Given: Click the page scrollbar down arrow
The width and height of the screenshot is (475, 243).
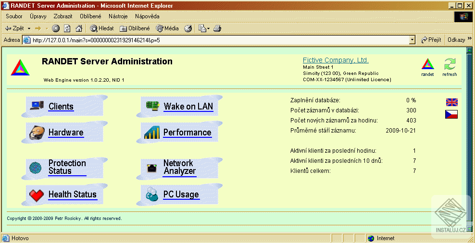Looking at the screenshot, I should pyautogui.click(x=470, y=229).
